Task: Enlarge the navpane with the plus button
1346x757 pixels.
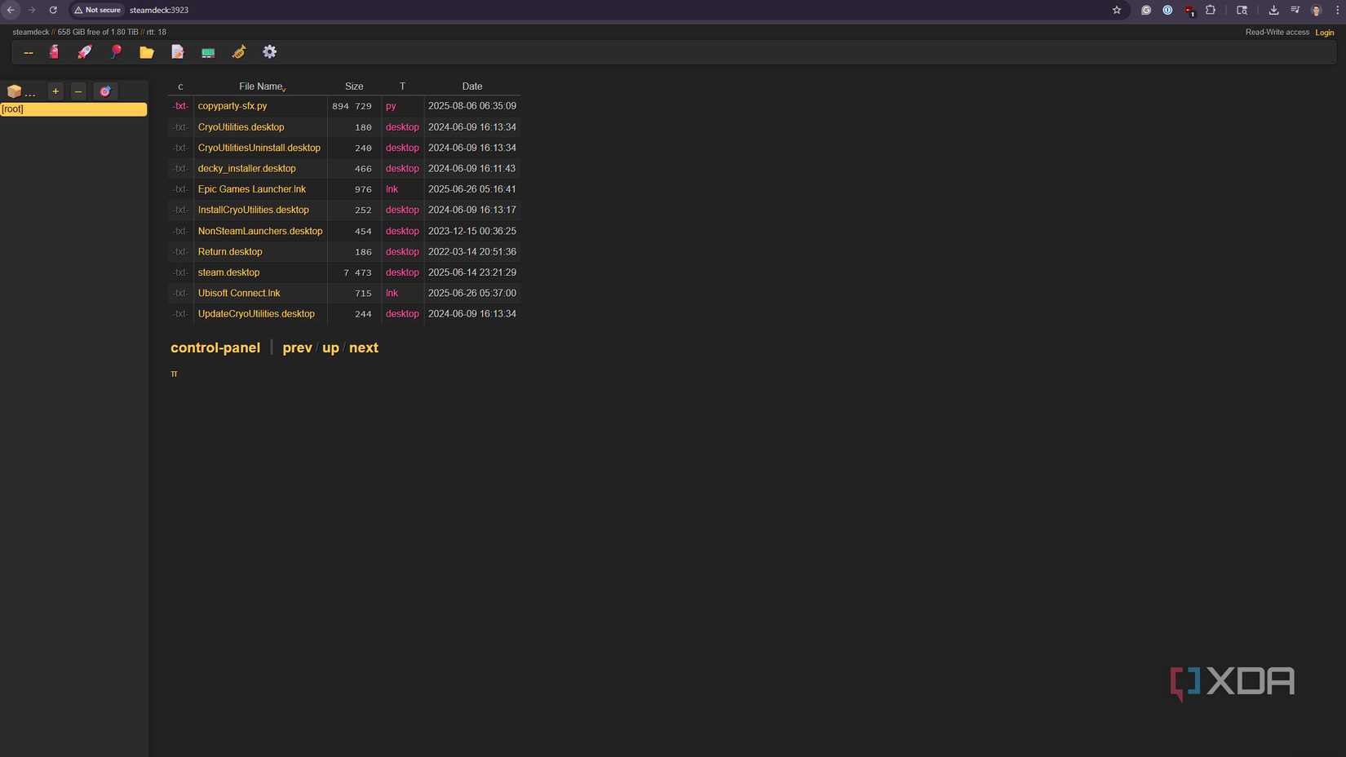Action: click(55, 91)
